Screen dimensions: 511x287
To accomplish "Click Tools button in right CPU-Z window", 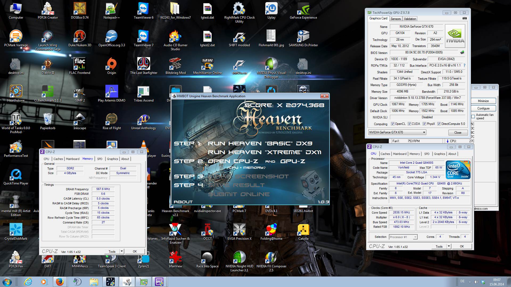I will [439, 246].
